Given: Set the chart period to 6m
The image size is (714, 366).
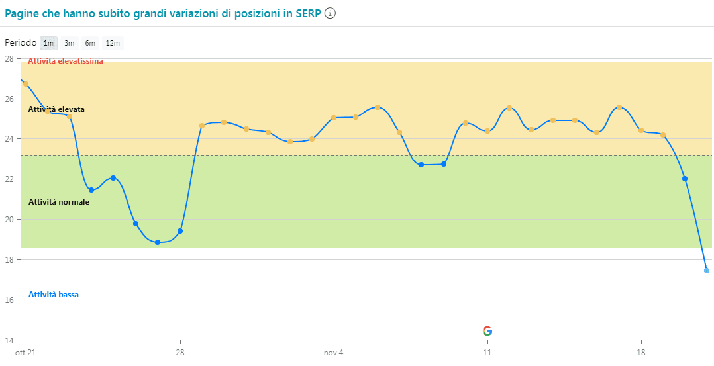Looking at the screenshot, I should pyautogui.click(x=89, y=43).
